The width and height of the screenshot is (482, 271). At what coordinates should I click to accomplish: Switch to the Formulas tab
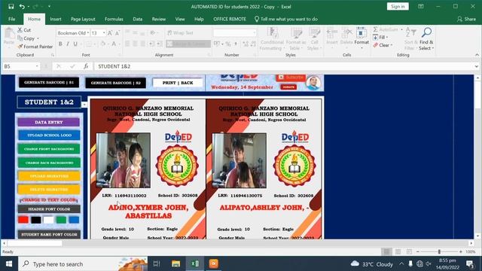[x=114, y=19]
